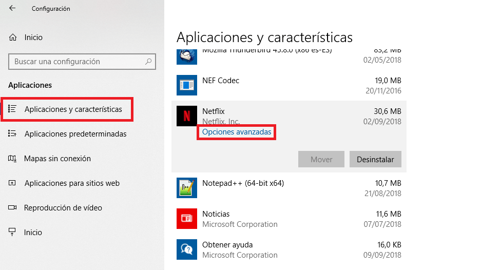Click the Mapas sin conexión map icon
Screen dimensions: 500x270
12,158
